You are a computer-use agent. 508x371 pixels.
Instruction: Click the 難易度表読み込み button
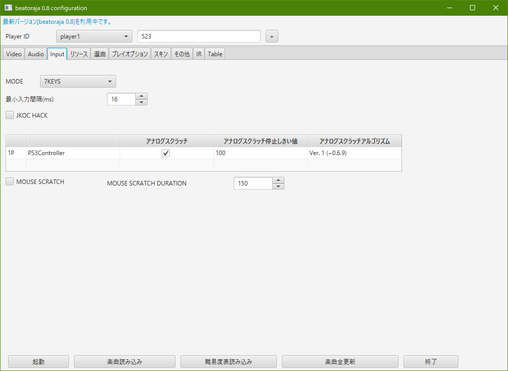coord(229,361)
